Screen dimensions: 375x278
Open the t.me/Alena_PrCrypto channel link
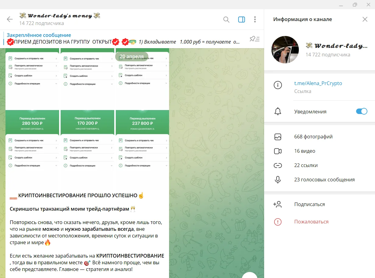coord(318,83)
